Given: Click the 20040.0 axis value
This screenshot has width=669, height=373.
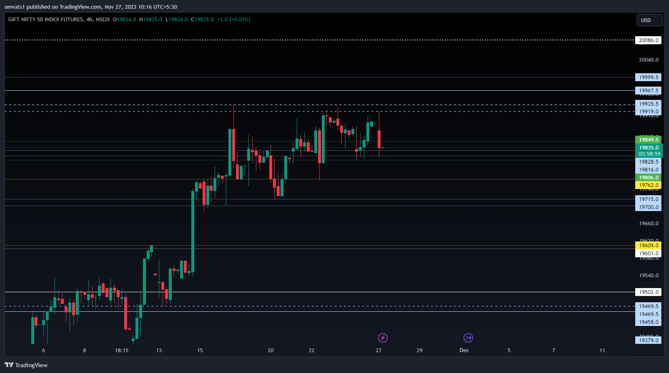Looking at the screenshot, I should [x=649, y=60].
